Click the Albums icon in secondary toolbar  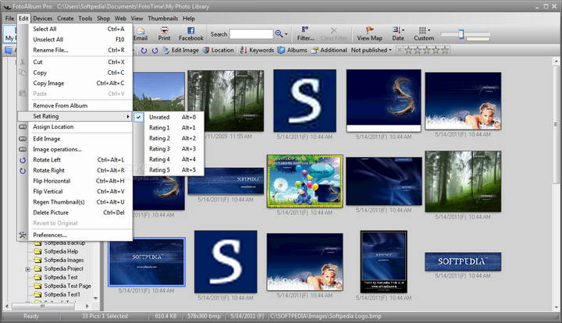coord(282,50)
